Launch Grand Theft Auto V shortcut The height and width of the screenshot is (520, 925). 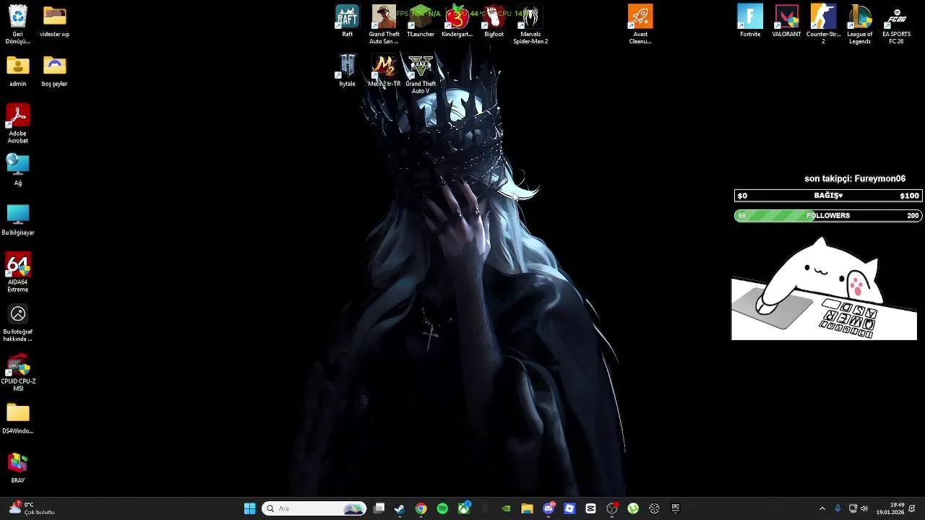[x=421, y=74]
